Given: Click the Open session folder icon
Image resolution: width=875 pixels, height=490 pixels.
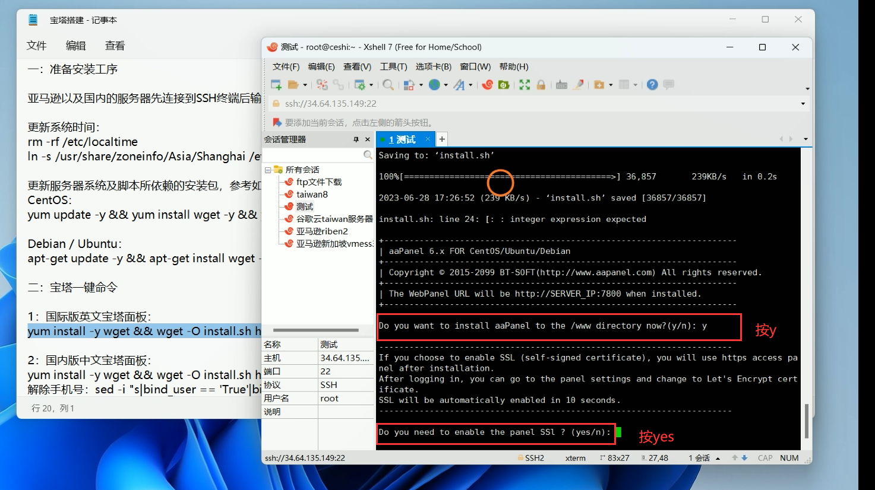Looking at the screenshot, I should pyautogui.click(x=293, y=85).
